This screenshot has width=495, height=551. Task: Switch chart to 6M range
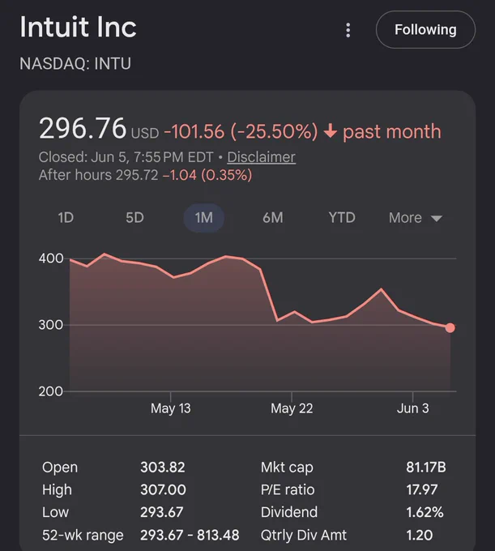click(x=273, y=218)
